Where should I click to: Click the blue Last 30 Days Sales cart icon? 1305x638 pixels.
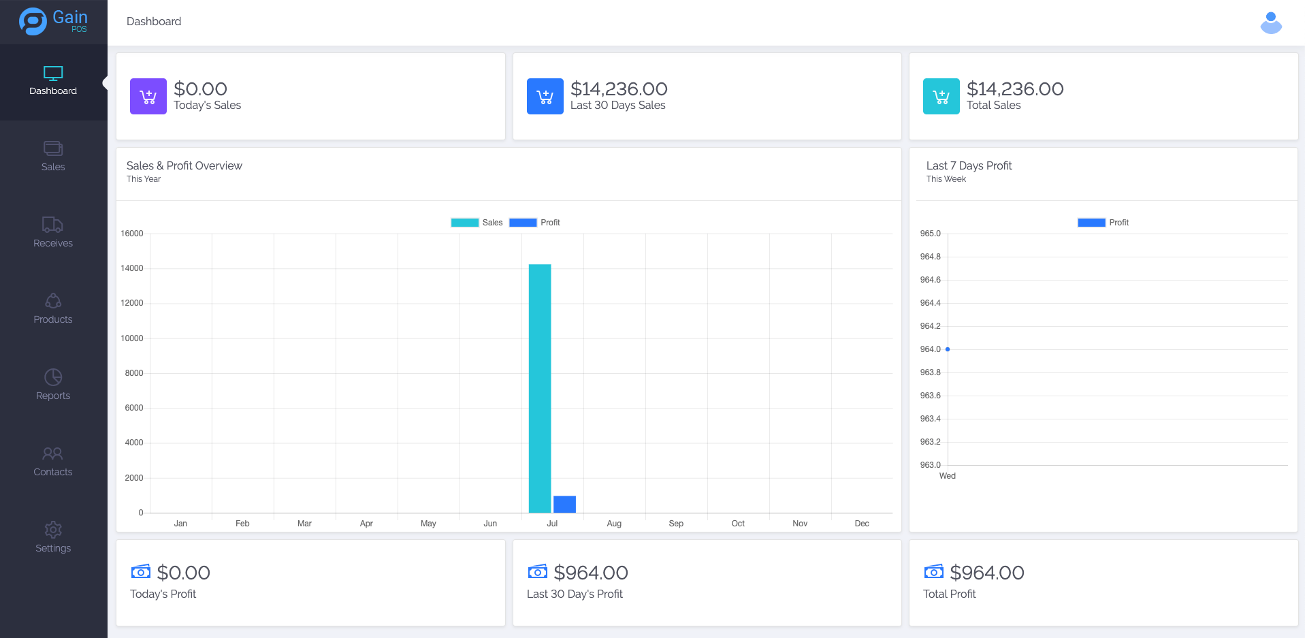click(545, 96)
